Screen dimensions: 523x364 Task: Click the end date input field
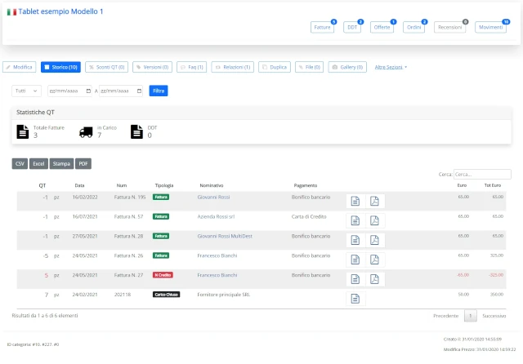coord(121,91)
